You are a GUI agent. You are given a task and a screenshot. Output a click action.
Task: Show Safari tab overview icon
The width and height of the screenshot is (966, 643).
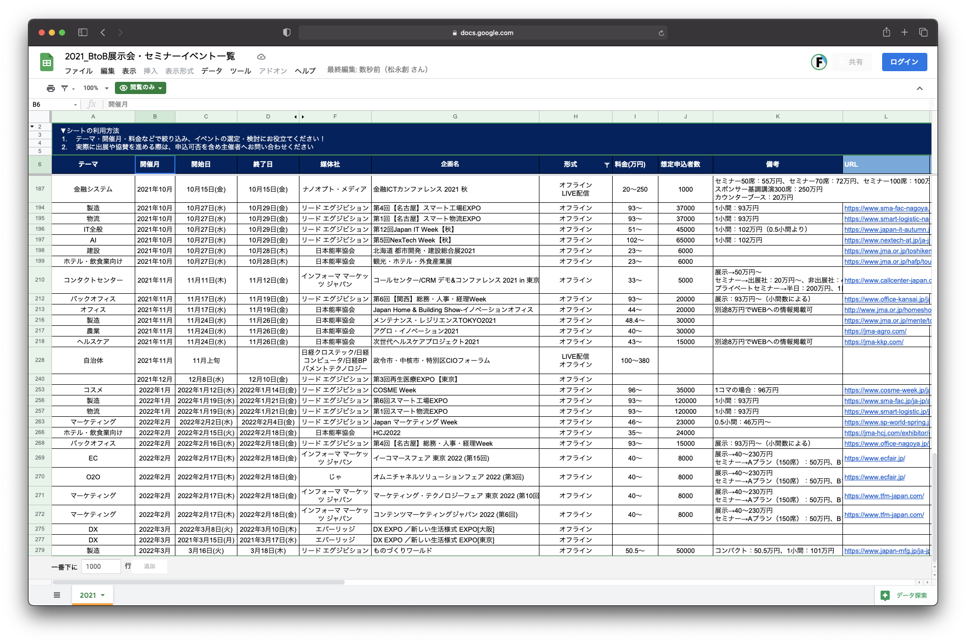pos(923,33)
